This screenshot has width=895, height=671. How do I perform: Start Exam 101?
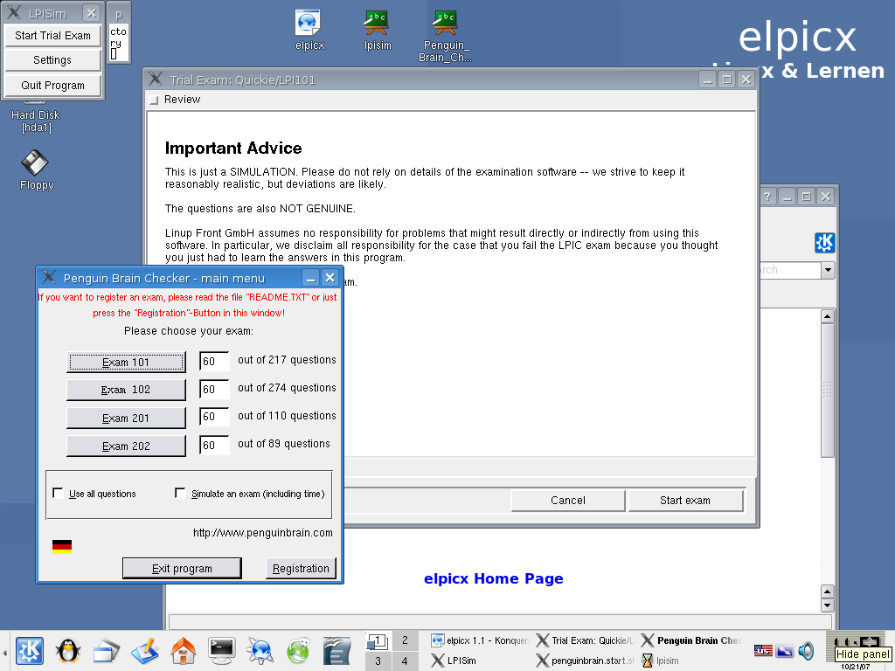click(x=126, y=362)
